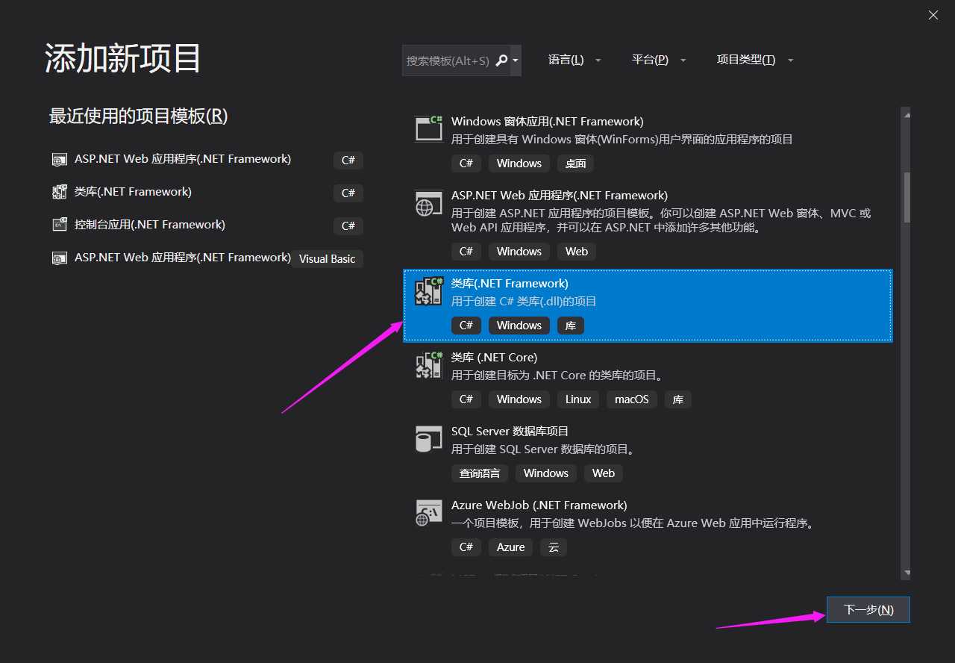Click recent ASP.NET Web Visual Basic template icon
Image resolution: width=955 pixels, height=663 pixels.
click(59, 258)
